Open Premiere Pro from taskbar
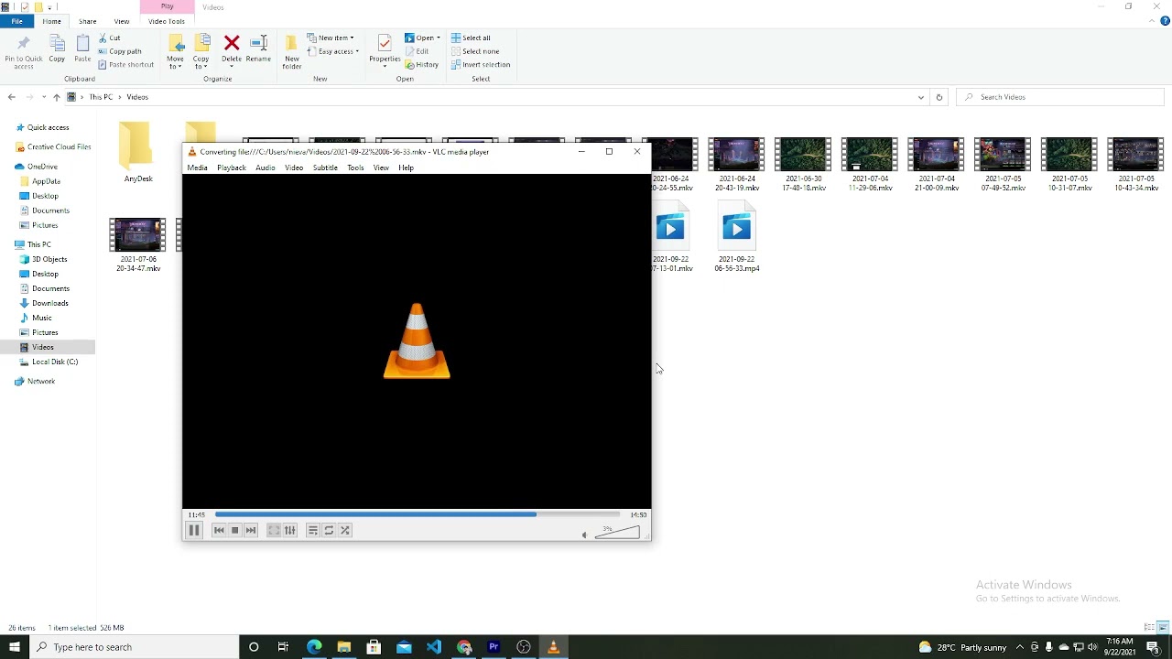Screen dimensions: 1172x659 [494, 647]
